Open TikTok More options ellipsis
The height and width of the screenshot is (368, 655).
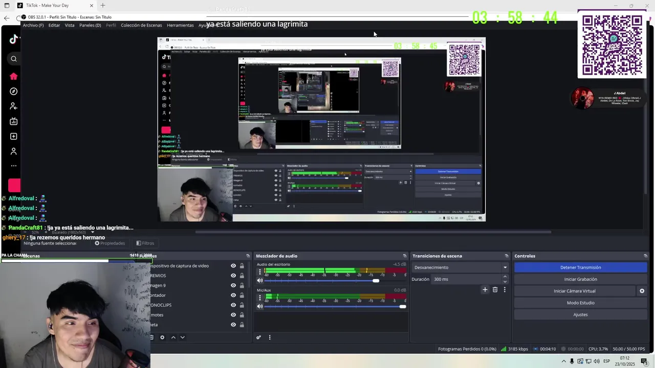[14, 166]
